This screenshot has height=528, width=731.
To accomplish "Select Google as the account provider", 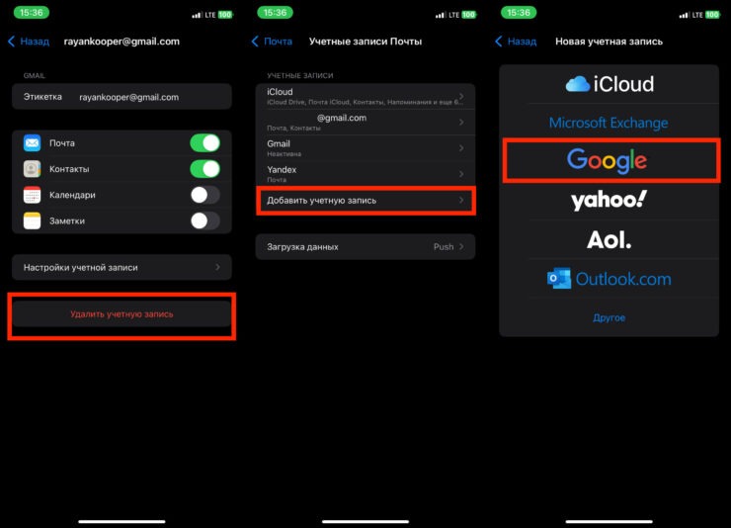I will pos(607,160).
